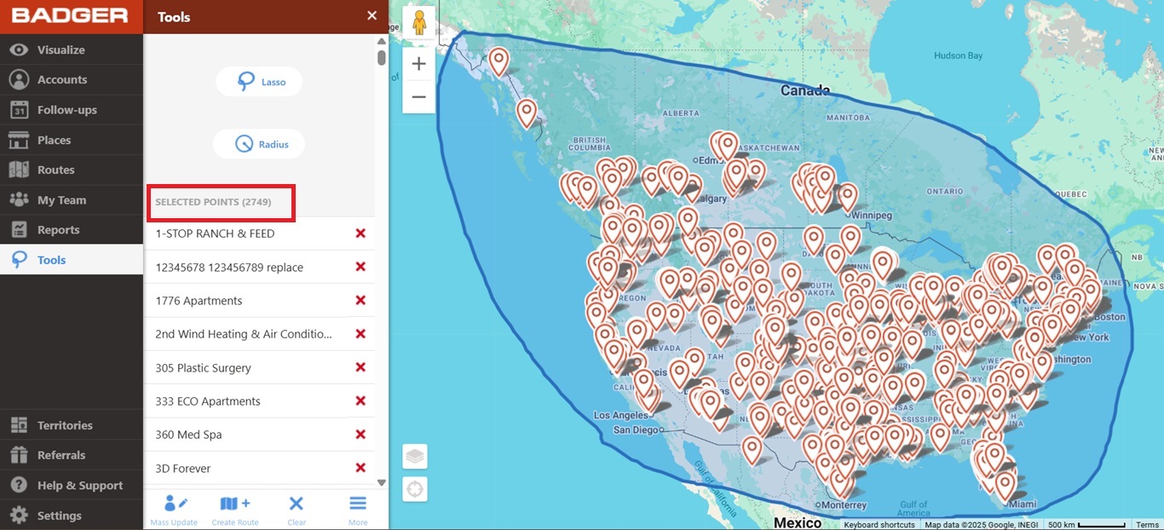Viewport: 1164px width, 530px height.
Task: Remove 1-STOP RANCH & FEED from selection
Action: pyautogui.click(x=360, y=233)
